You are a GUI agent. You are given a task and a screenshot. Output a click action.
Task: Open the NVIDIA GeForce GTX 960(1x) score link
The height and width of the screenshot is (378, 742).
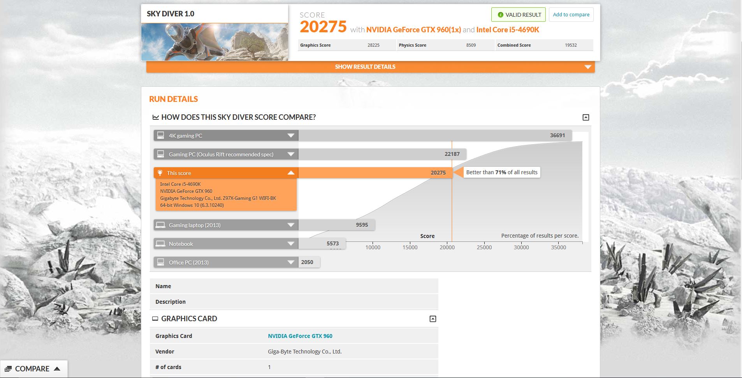click(413, 30)
